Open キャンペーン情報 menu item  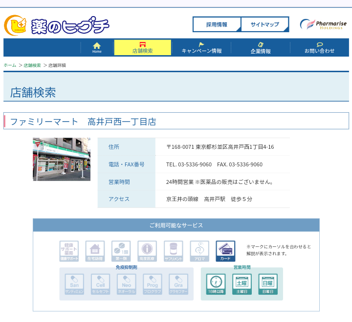tap(201, 48)
